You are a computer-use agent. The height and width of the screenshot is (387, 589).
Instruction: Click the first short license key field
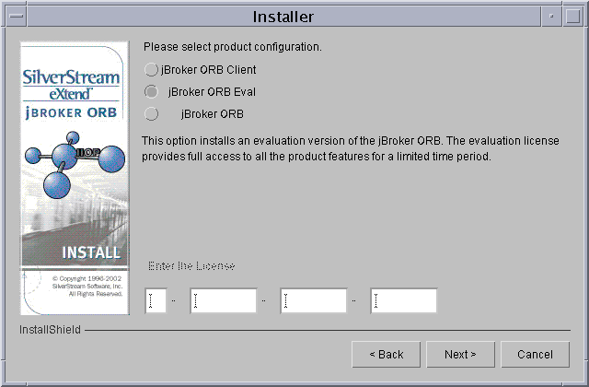coord(156,300)
